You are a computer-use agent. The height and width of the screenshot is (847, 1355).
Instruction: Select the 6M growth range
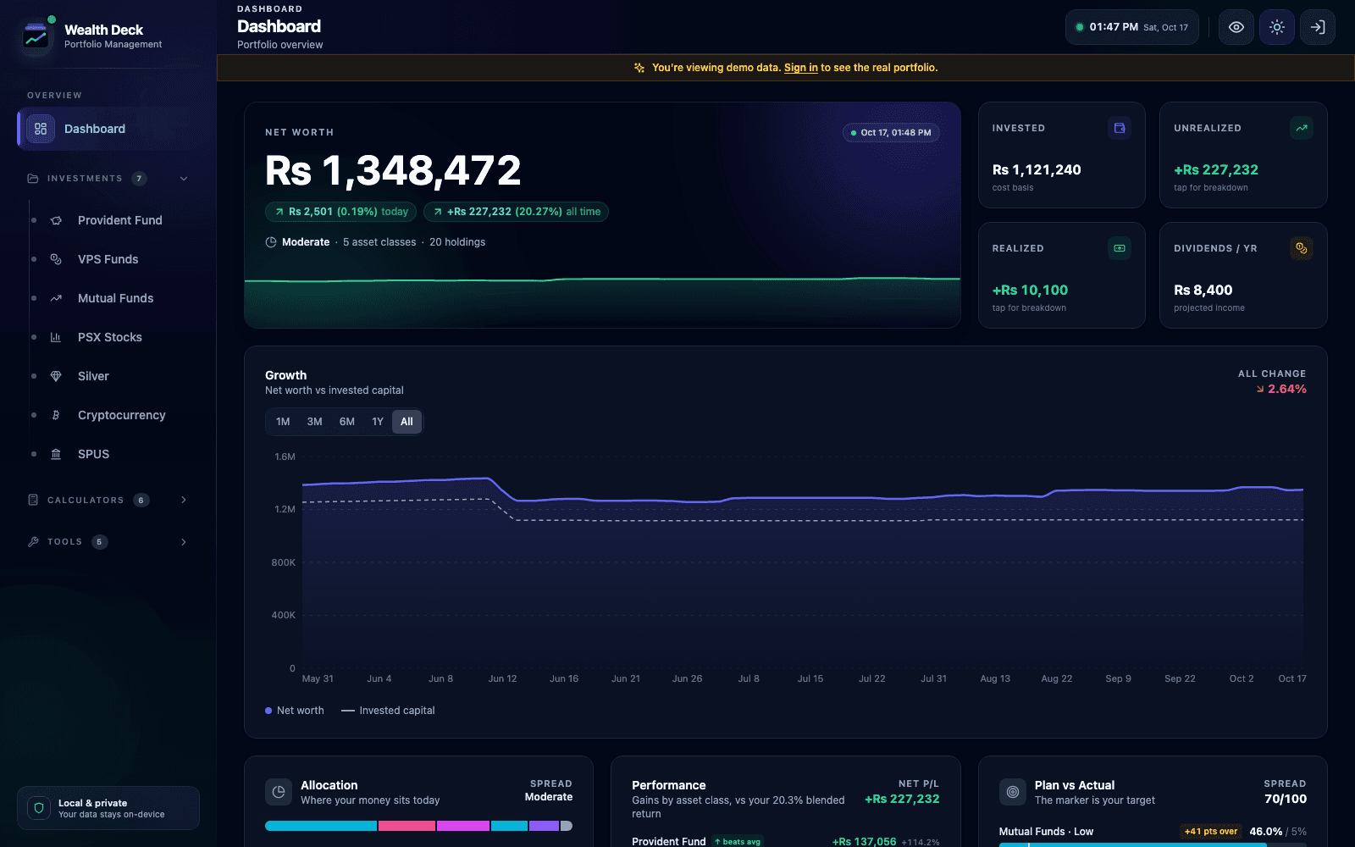tap(347, 422)
